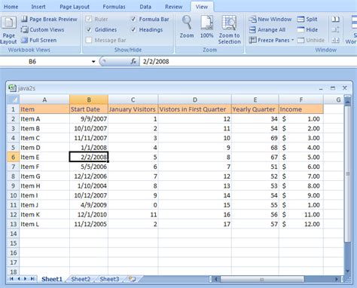The image size is (357, 288).
Task: Click View Side by Side icon
Action: click(x=335, y=20)
